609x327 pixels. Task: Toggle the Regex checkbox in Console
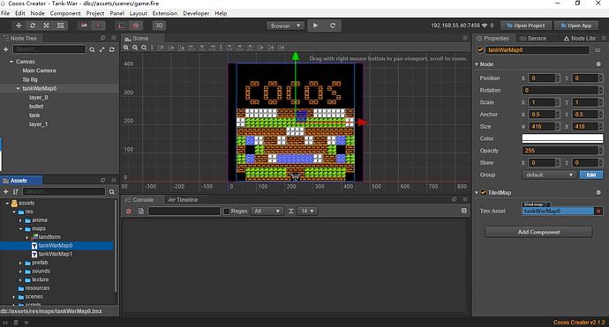click(x=227, y=211)
